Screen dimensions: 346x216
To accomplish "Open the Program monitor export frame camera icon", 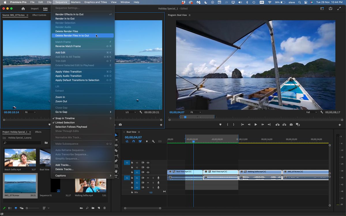I will [x=291, y=124].
